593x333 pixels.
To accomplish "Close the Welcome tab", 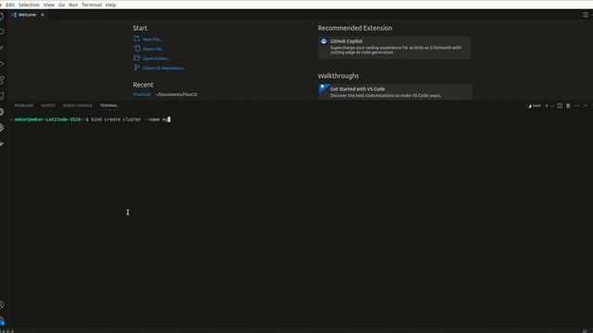I will [x=43, y=15].
